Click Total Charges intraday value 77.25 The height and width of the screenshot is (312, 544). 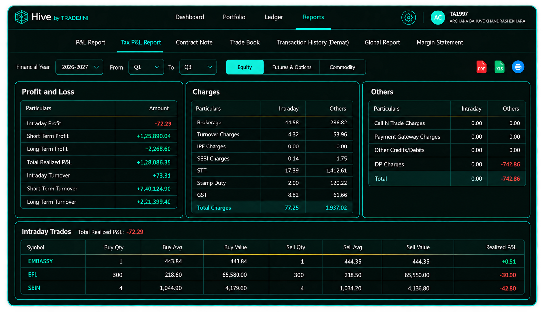(x=292, y=208)
